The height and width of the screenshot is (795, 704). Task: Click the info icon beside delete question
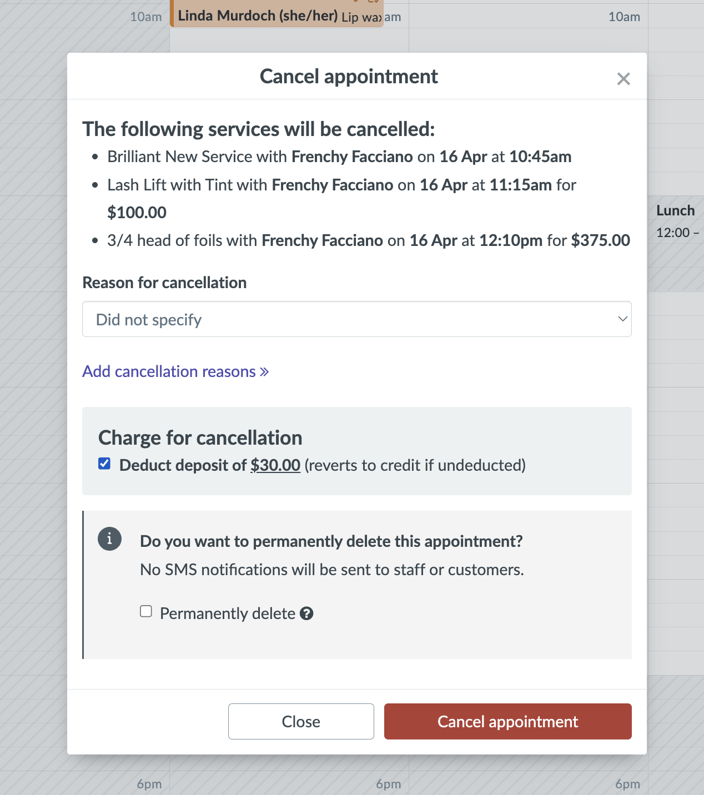tap(109, 539)
